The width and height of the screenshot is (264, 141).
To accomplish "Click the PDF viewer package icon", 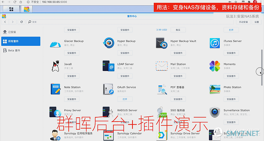I will [x=162, y=89].
